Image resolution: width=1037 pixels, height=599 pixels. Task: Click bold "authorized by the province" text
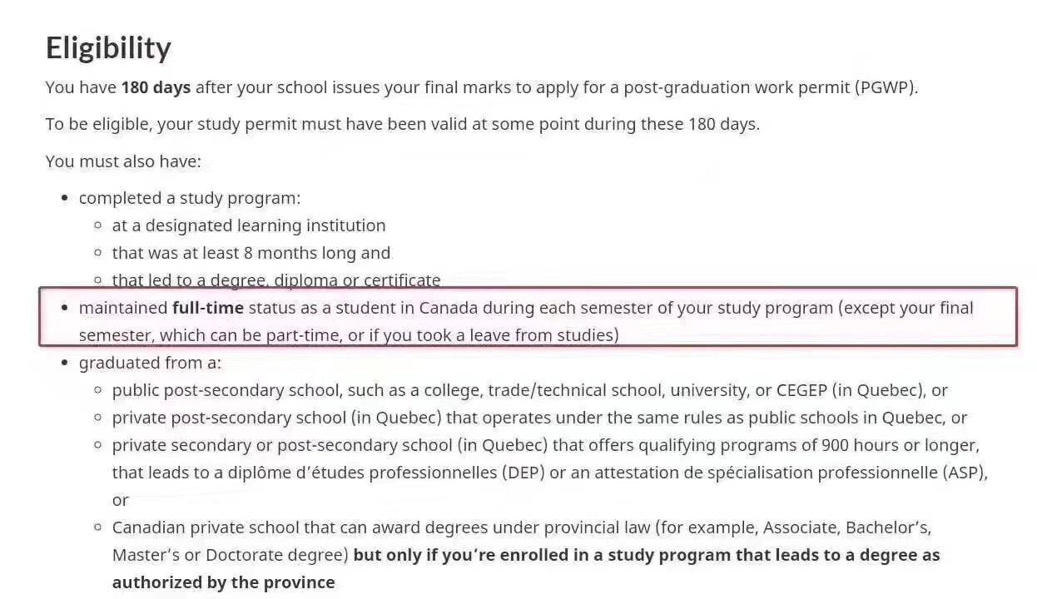coord(223,582)
